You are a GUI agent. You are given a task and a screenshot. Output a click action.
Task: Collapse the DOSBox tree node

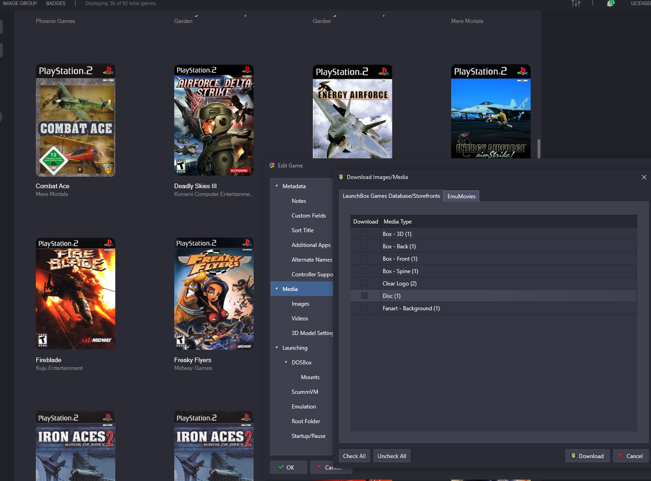coord(286,362)
